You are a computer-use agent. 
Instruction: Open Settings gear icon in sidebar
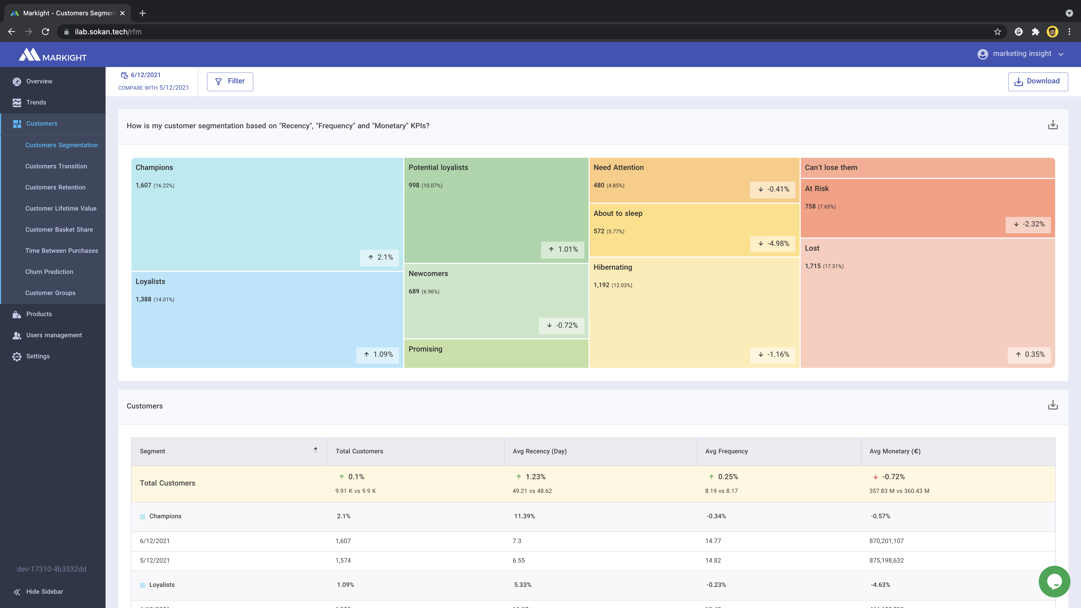pos(17,356)
